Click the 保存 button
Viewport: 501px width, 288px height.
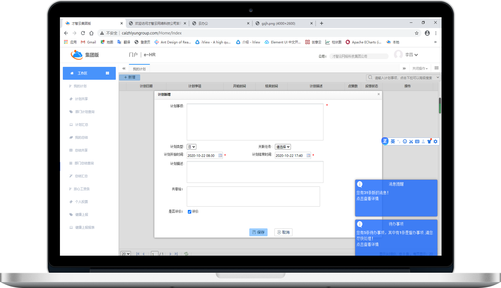click(258, 232)
